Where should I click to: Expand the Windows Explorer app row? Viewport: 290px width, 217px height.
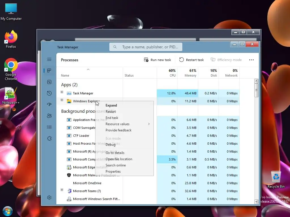[x=62, y=100]
